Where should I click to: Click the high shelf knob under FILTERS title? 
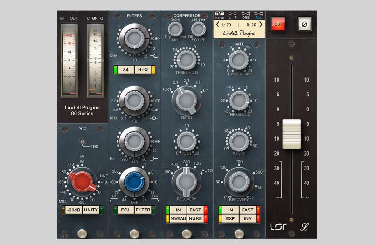pyautogui.click(x=134, y=39)
